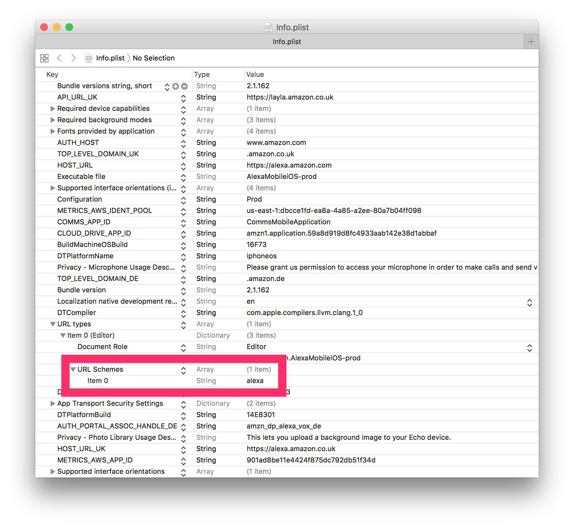This screenshot has height=528, width=574.
Task: Select value https://alexa.amazon.com
Action: coord(289,165)
